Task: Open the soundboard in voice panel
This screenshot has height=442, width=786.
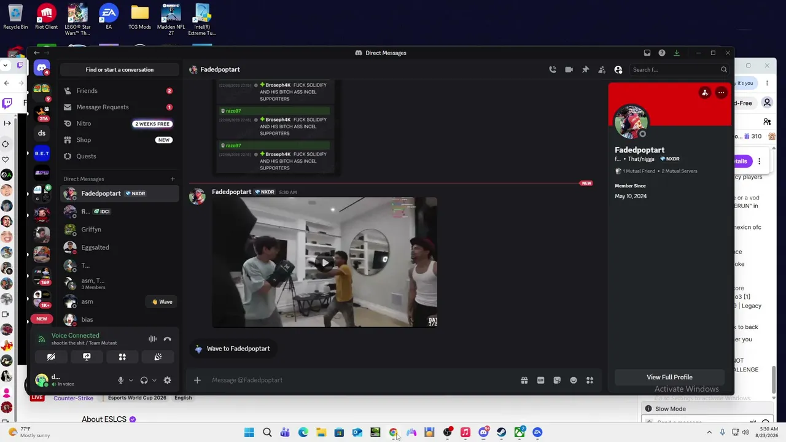Action: [x=158, y=357]
